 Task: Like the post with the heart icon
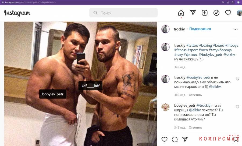click(x=164, y=139)
